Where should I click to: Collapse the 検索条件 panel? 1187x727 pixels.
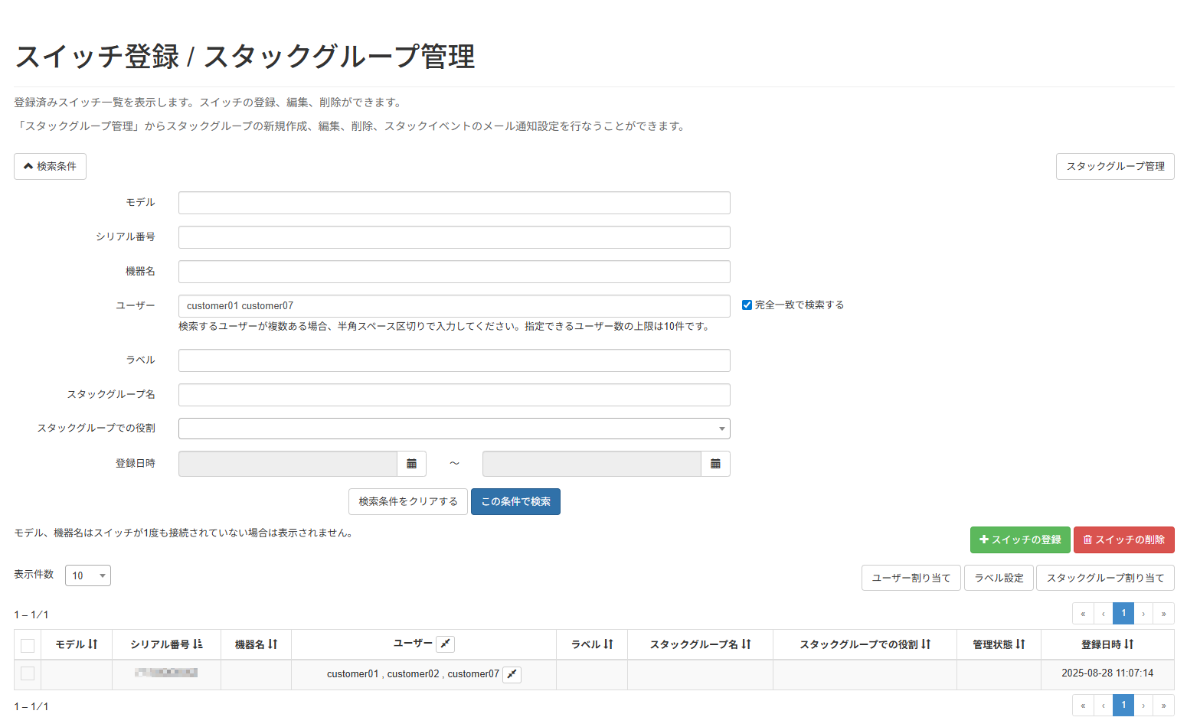point(49,166)
